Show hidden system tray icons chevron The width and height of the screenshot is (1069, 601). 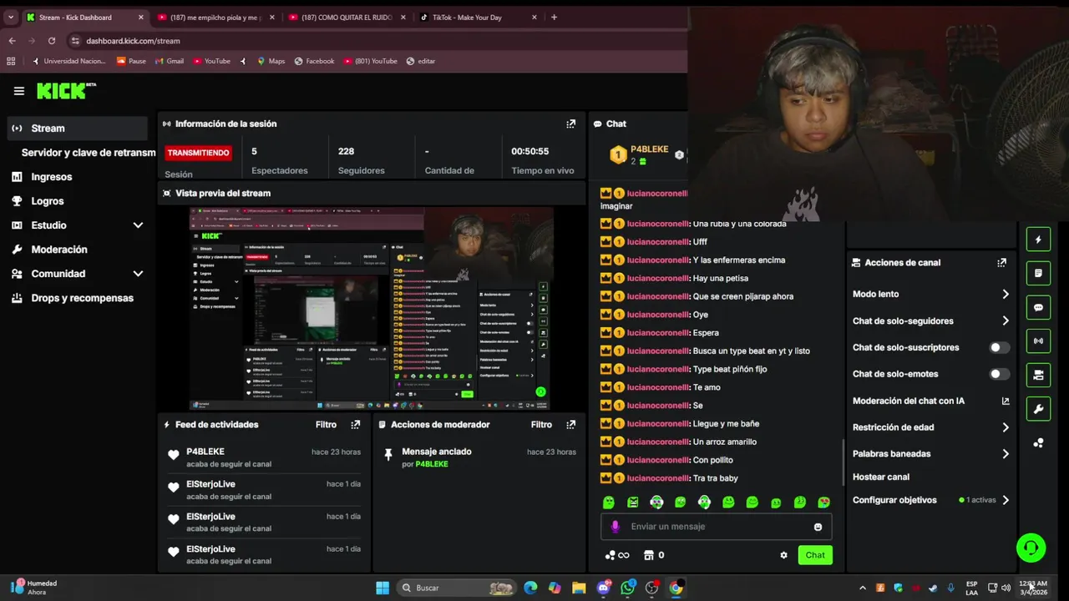click(x=863, y=588)
